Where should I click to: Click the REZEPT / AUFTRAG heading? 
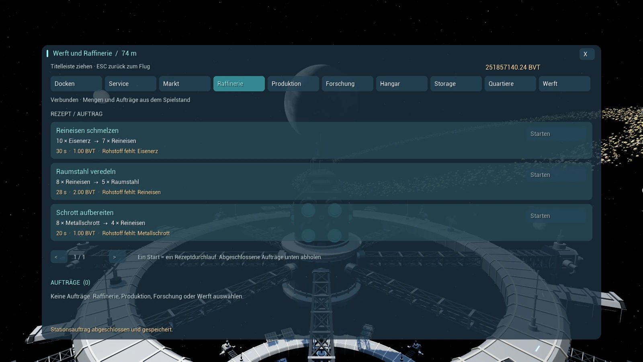tap(76, 114)
